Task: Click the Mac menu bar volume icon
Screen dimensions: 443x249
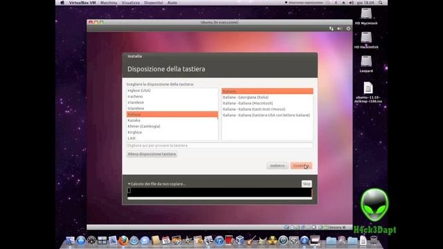Action: coord(352,3)
